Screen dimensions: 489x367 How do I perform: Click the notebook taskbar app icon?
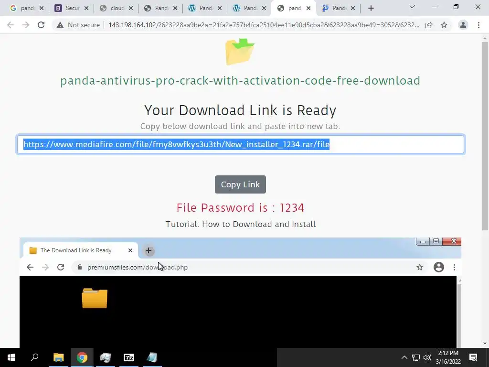[x=152, y=357]
